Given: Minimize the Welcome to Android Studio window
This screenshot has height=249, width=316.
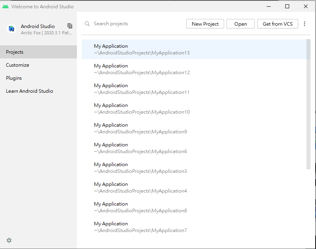Looking at the screenshot, I should (x=268, y=6).
